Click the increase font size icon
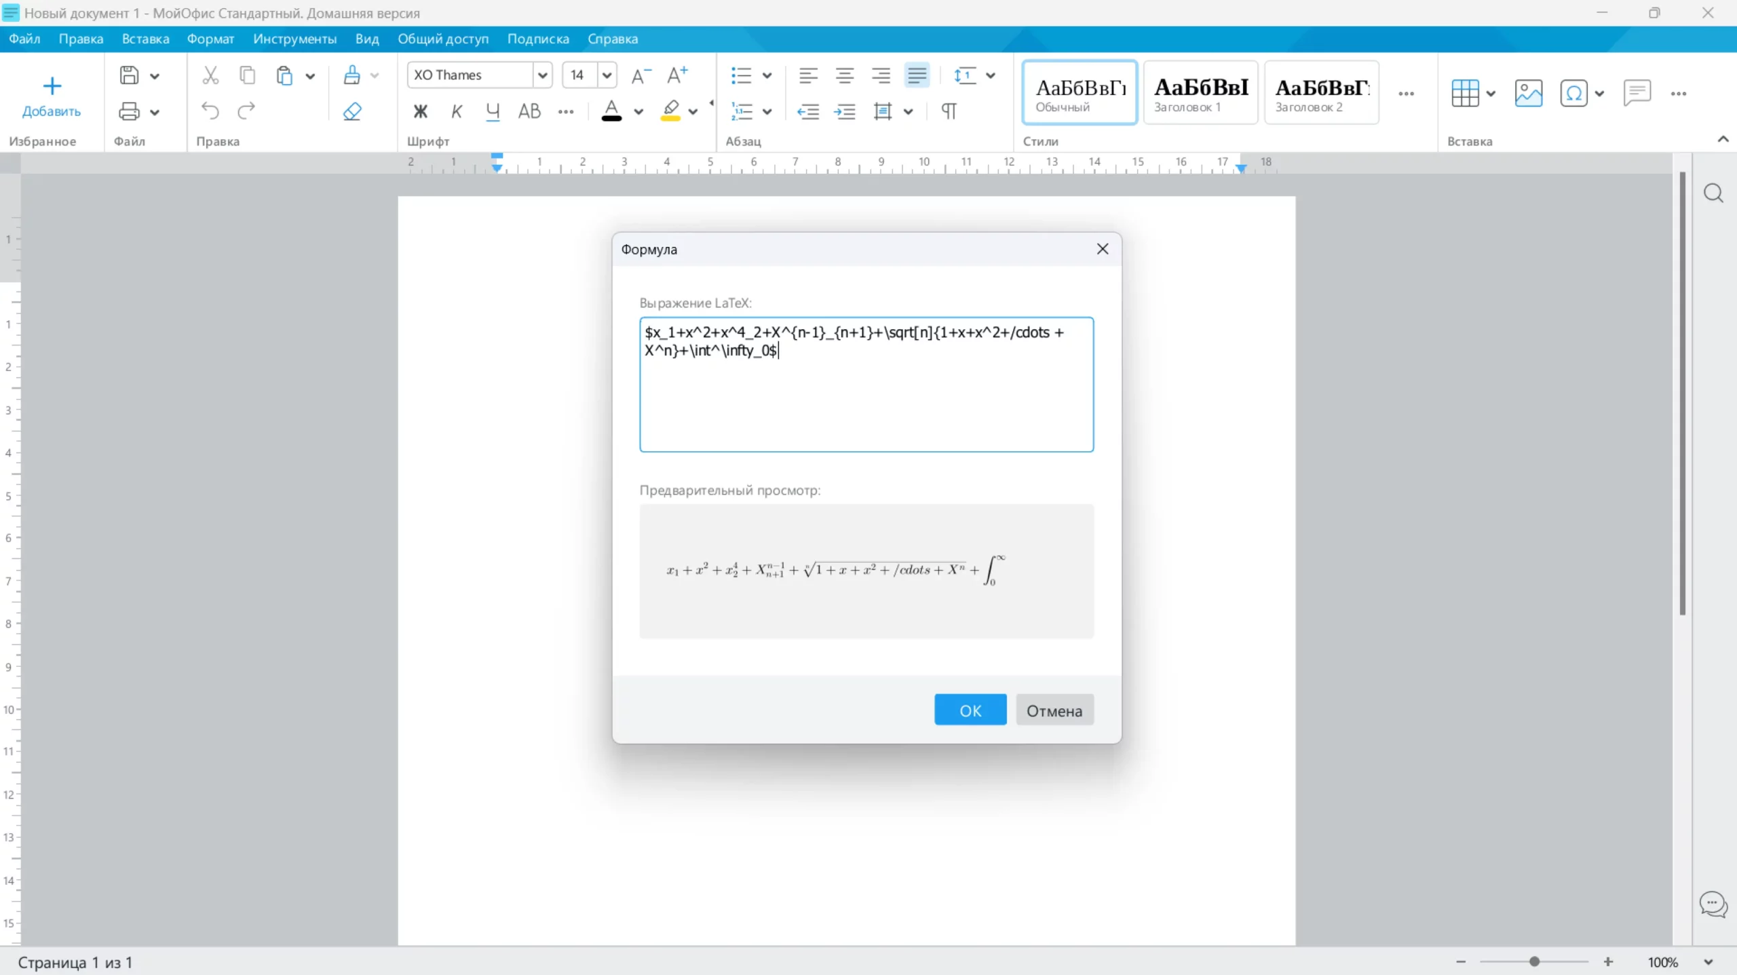This screenshot has height=975, width=1737. point(676,75)
